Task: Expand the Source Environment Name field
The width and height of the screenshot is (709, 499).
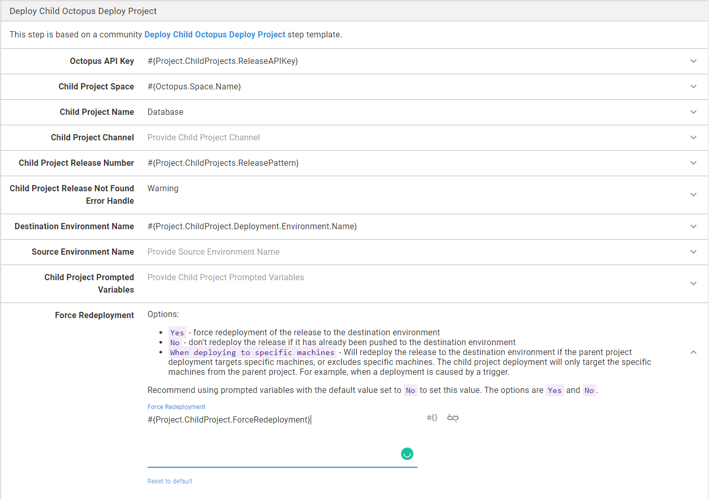Action: 693,252
